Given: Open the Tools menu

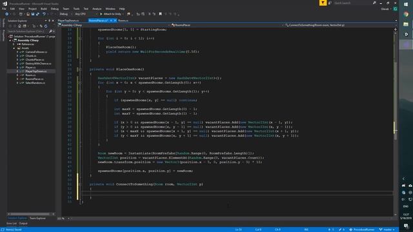Looking at the screenshot, I should coord(76,8).
